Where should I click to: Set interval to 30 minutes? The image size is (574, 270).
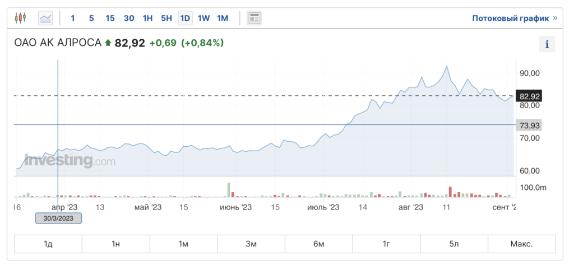129,18
